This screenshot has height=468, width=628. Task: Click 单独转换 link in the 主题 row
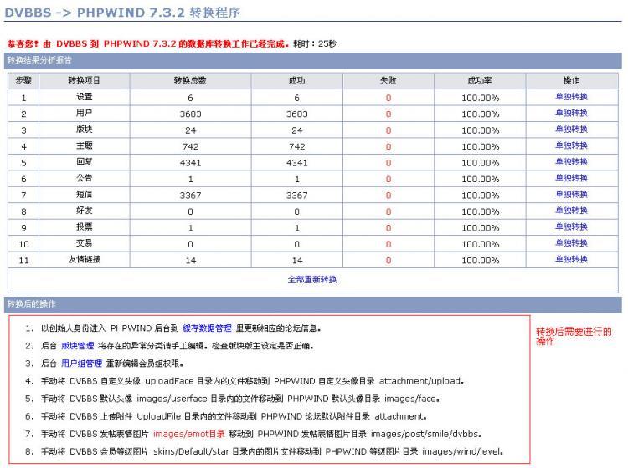[x=571, y=145]
